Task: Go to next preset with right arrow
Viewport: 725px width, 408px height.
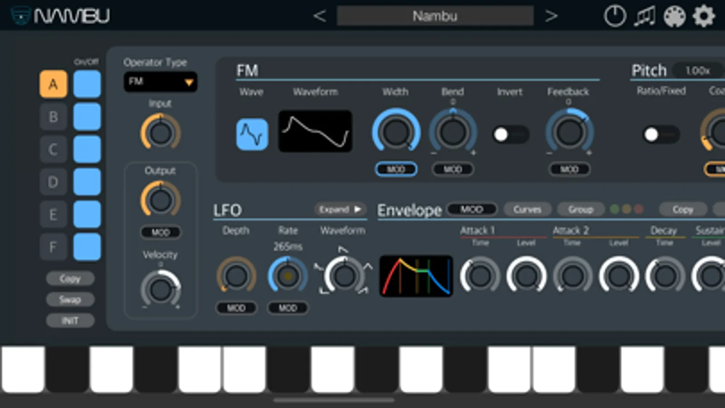Action: coord(551,16)
